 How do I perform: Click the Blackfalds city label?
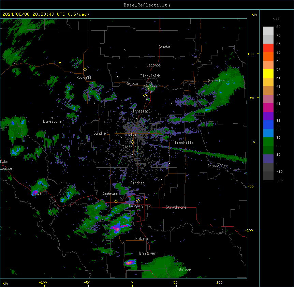pyautogui.click(x=150, y=76)
